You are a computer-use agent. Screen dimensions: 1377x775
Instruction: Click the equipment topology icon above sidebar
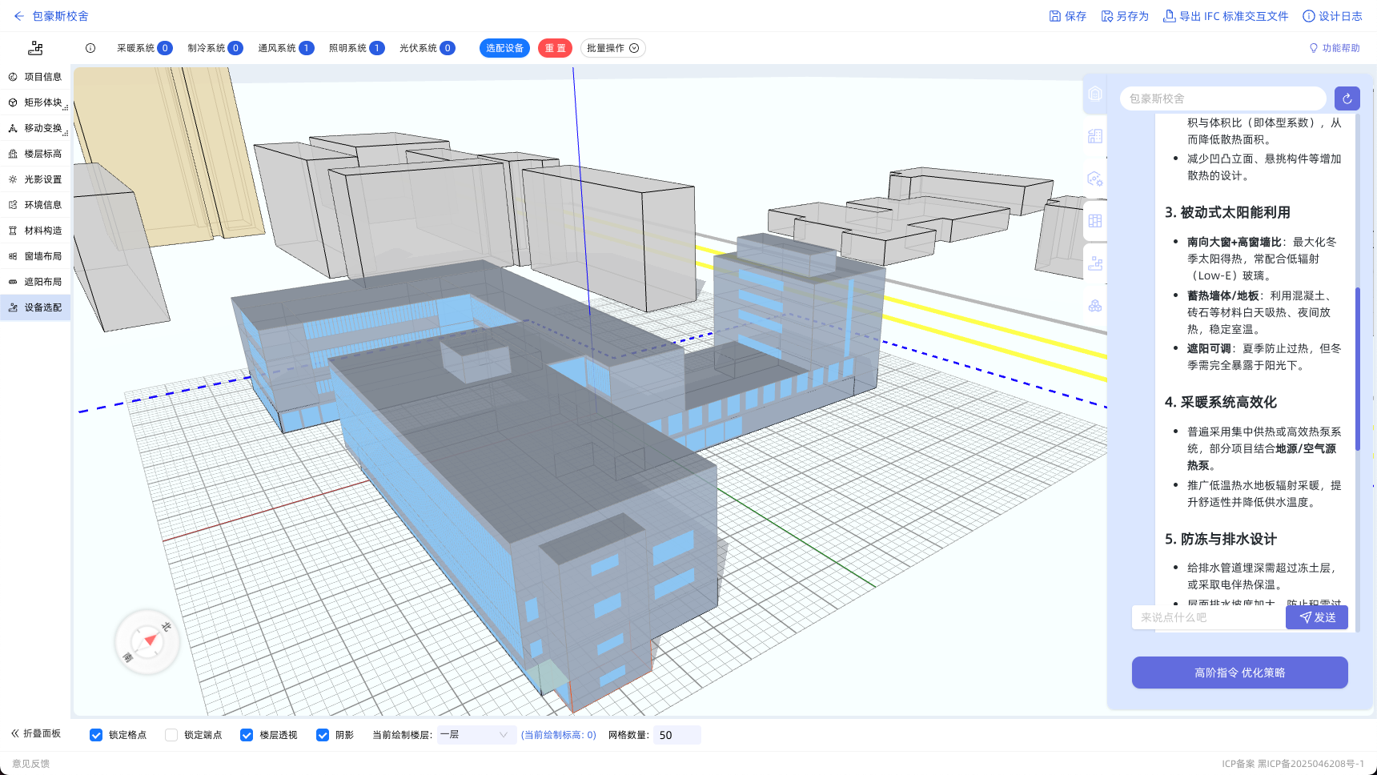point(35,48)
